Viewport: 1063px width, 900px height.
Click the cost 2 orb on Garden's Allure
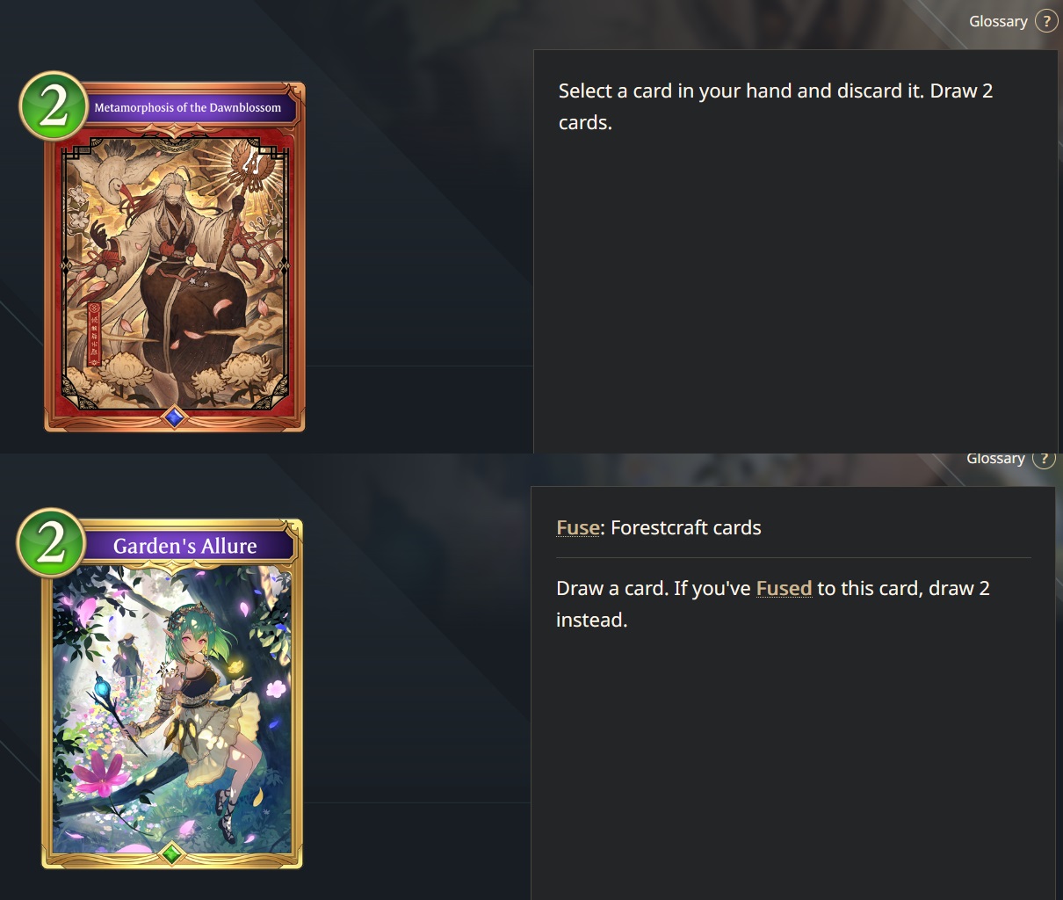click(x=51, y=543)
